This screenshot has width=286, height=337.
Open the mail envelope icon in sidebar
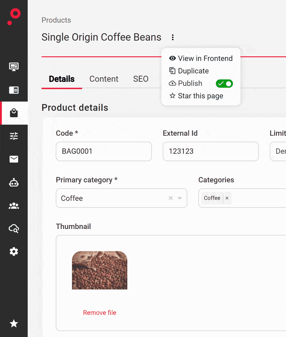pos(14,159)
